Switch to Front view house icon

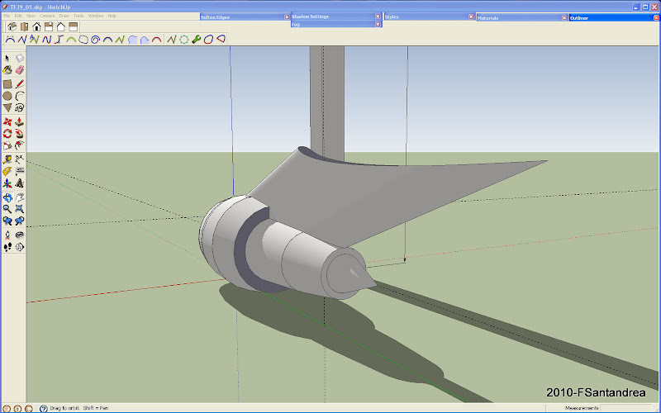(36, 26)
